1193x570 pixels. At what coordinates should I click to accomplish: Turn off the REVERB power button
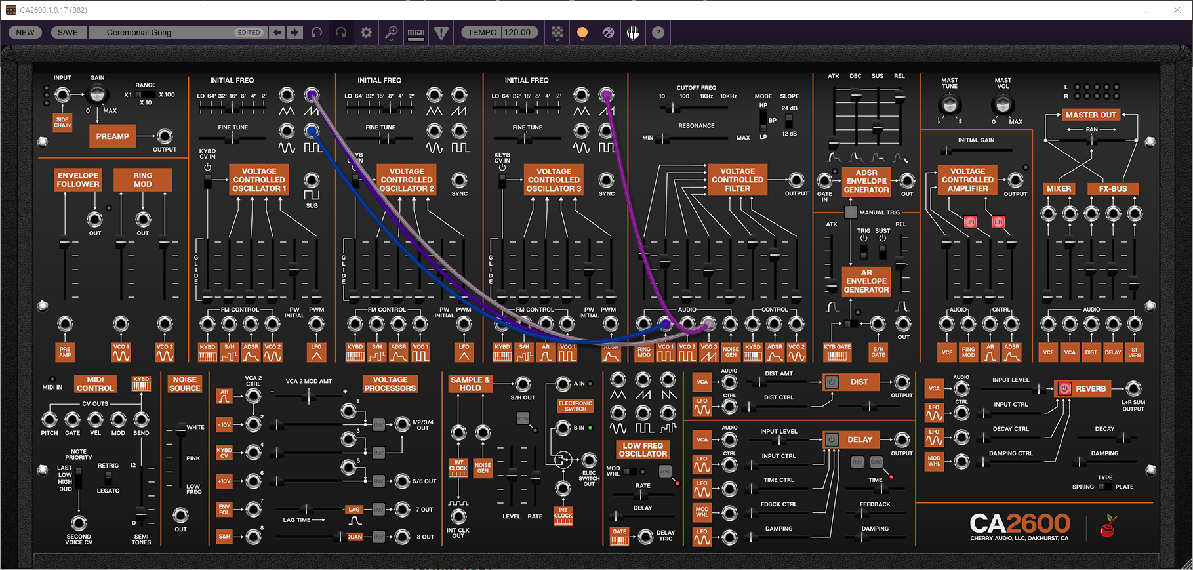1064,389
